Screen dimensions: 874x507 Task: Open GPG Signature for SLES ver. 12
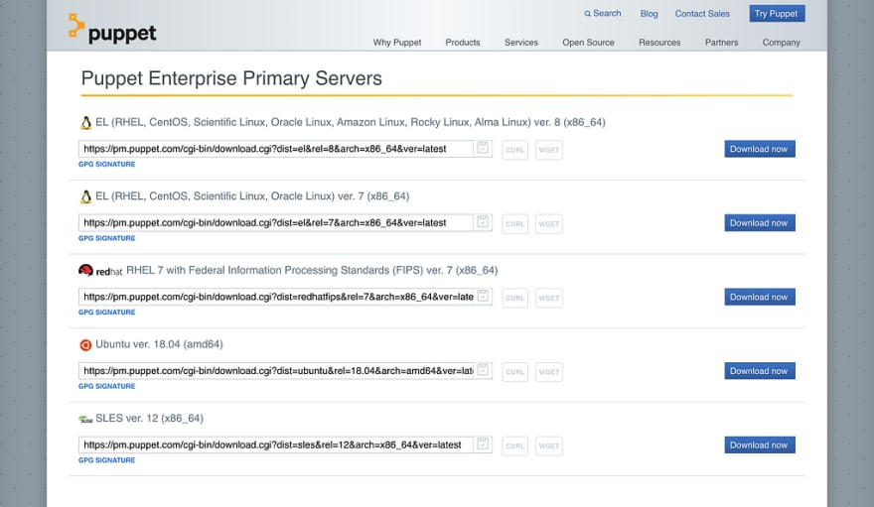pos(107,460)
